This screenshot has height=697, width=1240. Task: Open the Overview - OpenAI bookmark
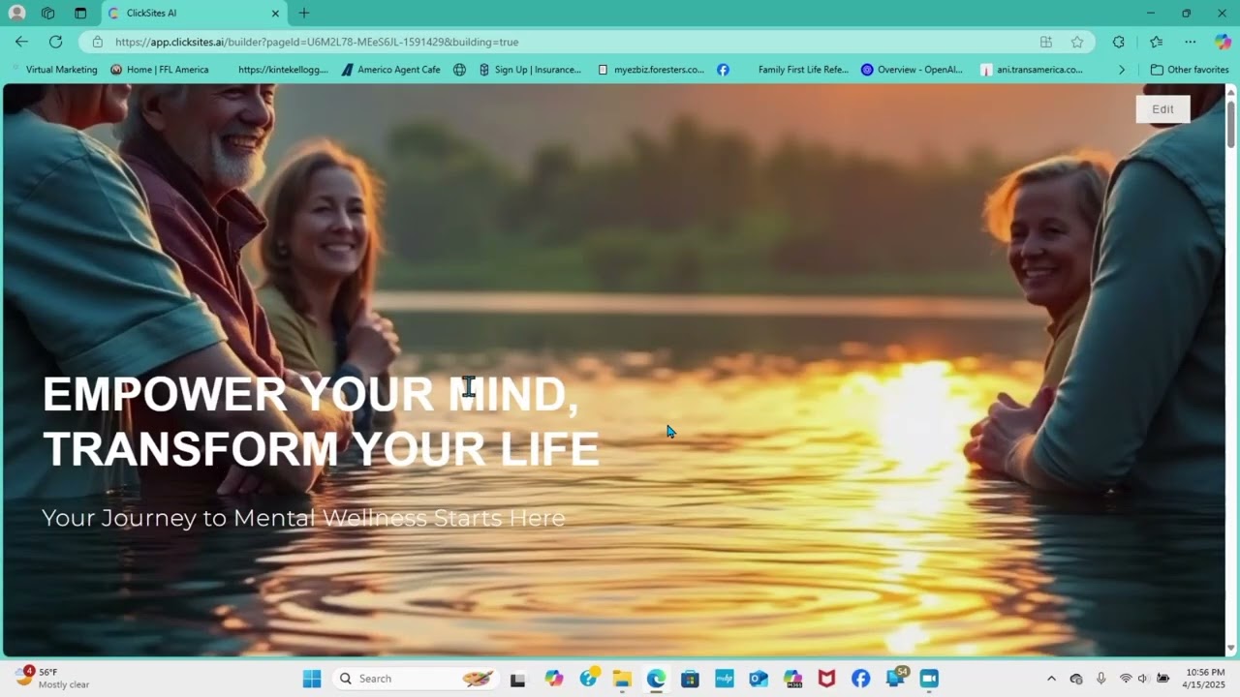point(912,70)
